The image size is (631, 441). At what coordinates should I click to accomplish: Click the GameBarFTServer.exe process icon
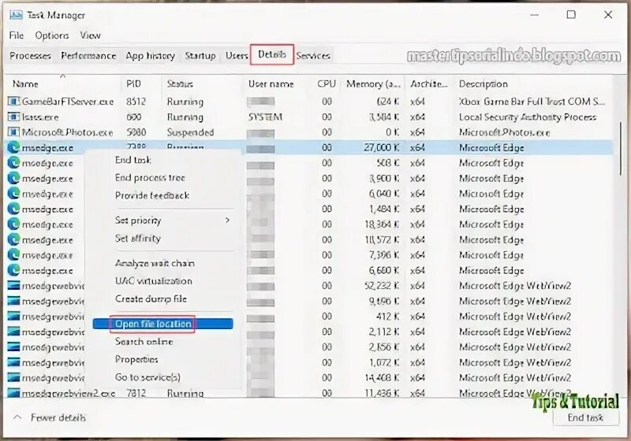(x=13, y=102)
